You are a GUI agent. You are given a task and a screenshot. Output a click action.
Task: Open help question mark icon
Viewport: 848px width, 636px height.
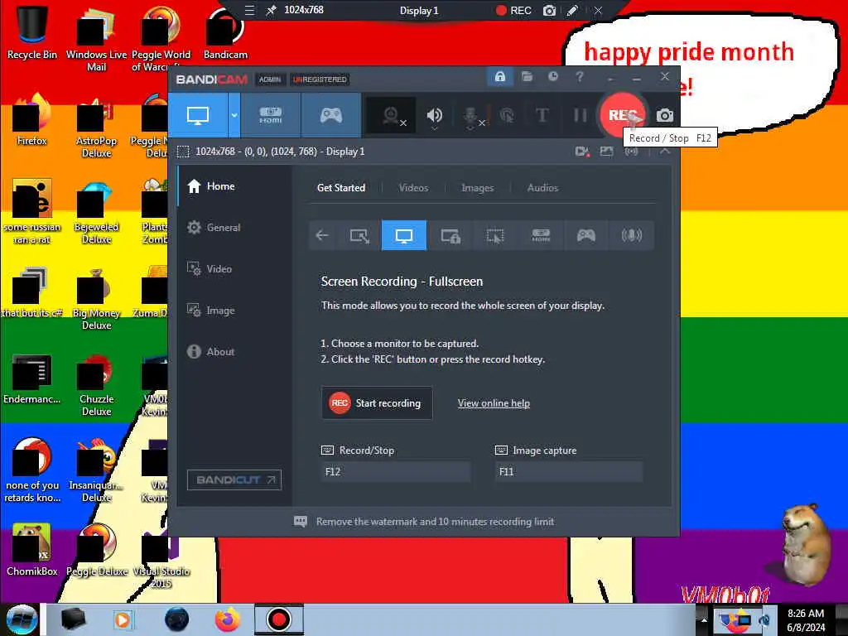pyautogui.click(x=579, y=77)
